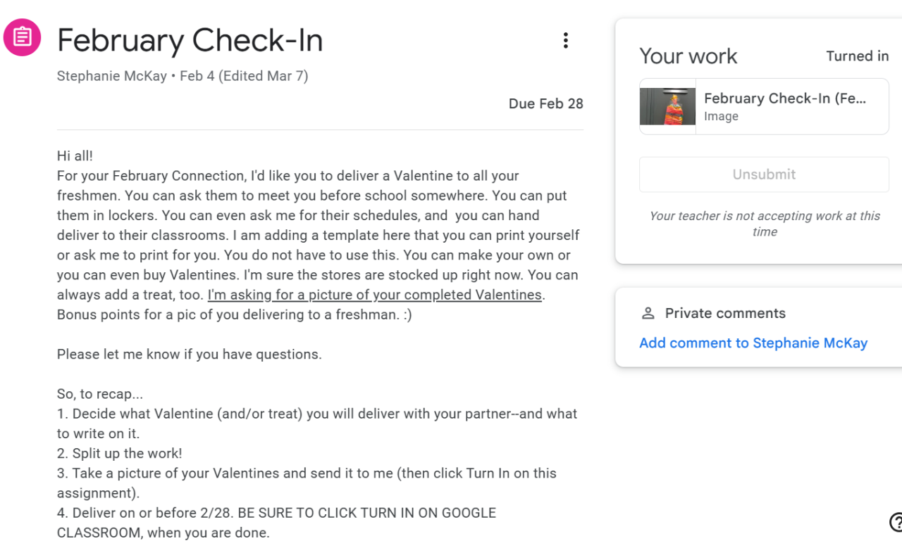Click the "Please let me know" line
Image resolution: width=902 pixels, height=548 pixels.
pos(189,355)
